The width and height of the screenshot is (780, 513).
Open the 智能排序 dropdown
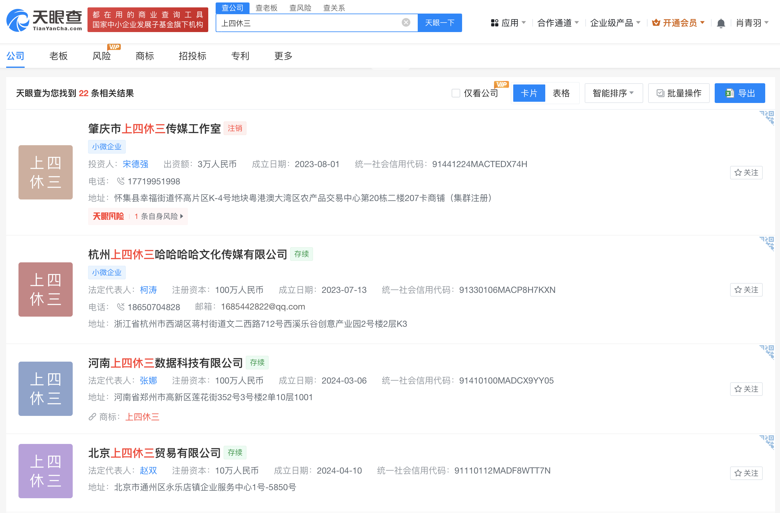tap(613, 93)
